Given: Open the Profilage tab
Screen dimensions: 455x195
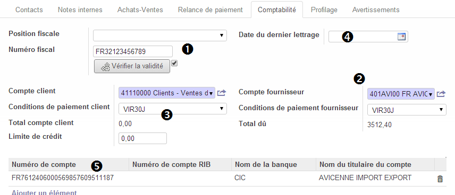Looking at the screenshot, I should (324, 10).
